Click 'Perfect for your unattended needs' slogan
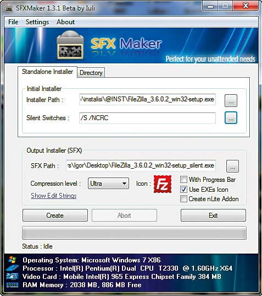This screenshot has width=262, height=296. 210,59
